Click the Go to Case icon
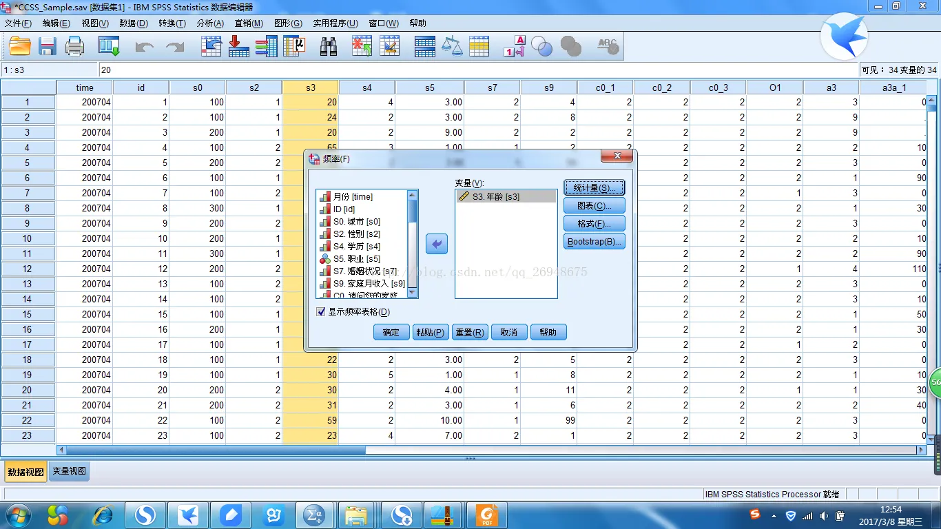This screenshot has height=529, width=941. coord(211,46)
